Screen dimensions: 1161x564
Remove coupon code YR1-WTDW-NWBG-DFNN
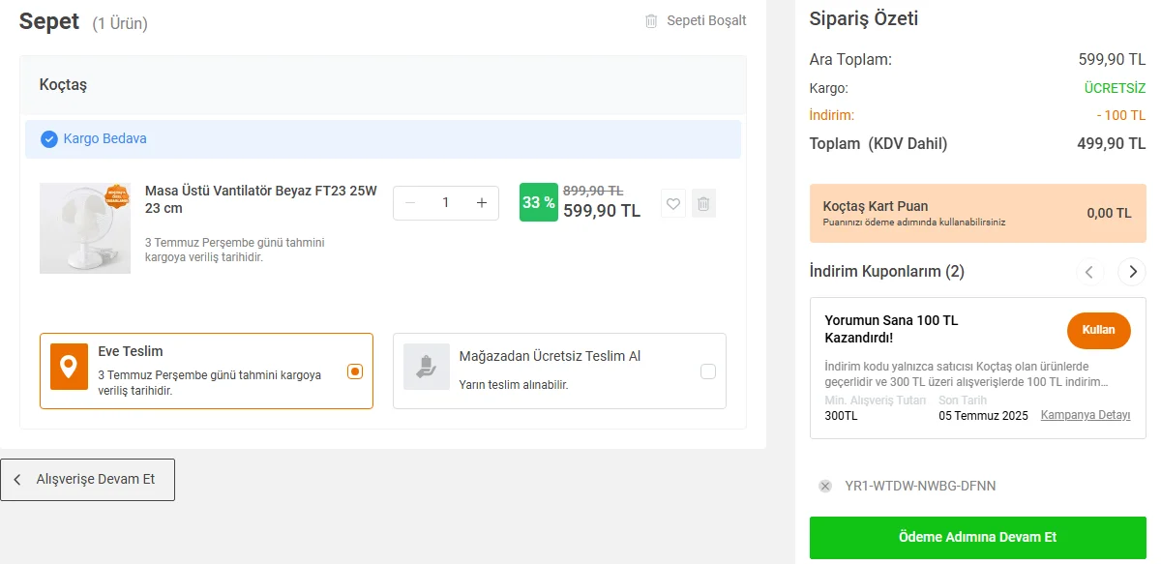click(x=825, y=486)
